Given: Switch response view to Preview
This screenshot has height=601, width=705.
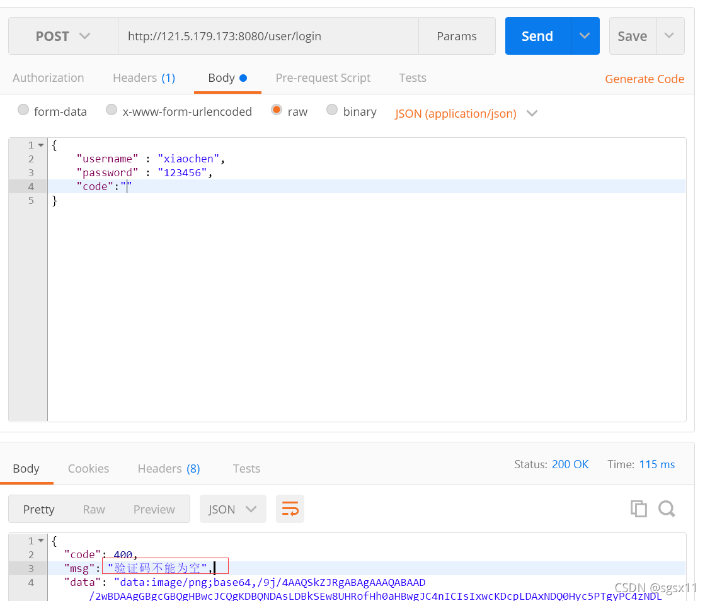Looking at the screenshot, I should pos(154,509).
